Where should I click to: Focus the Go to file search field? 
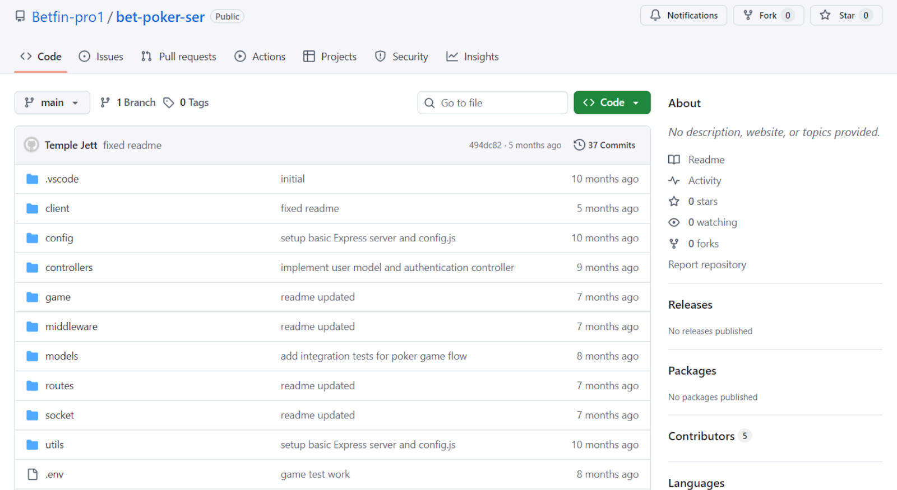[493, 102]
